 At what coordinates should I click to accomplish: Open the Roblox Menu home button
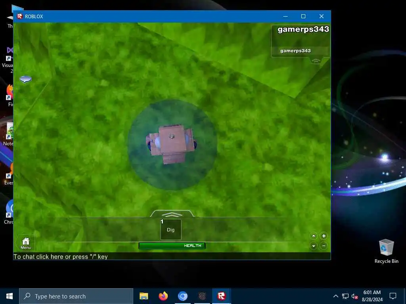coord(26,243)
